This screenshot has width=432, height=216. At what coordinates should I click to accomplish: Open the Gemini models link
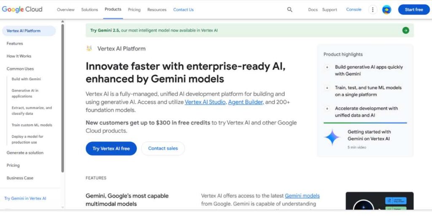302,196
